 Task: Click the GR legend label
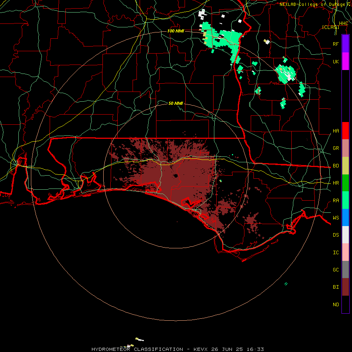click(x=336, y=148)
